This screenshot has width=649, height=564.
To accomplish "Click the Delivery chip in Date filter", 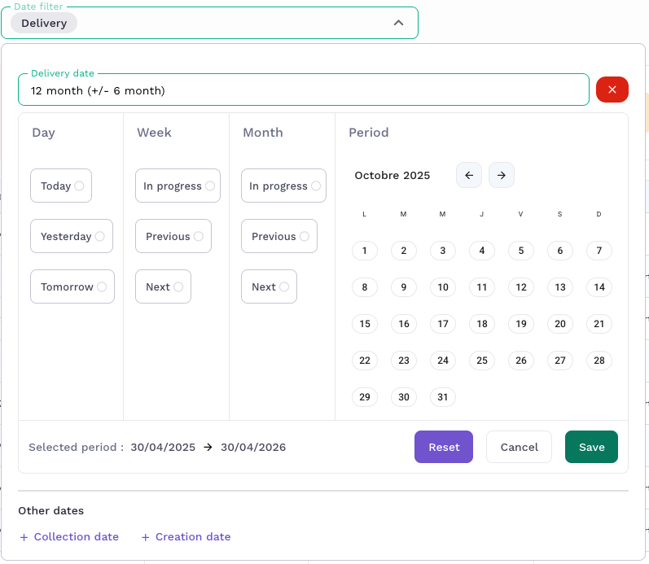I will pyautogui.click(x=44, y=23).
